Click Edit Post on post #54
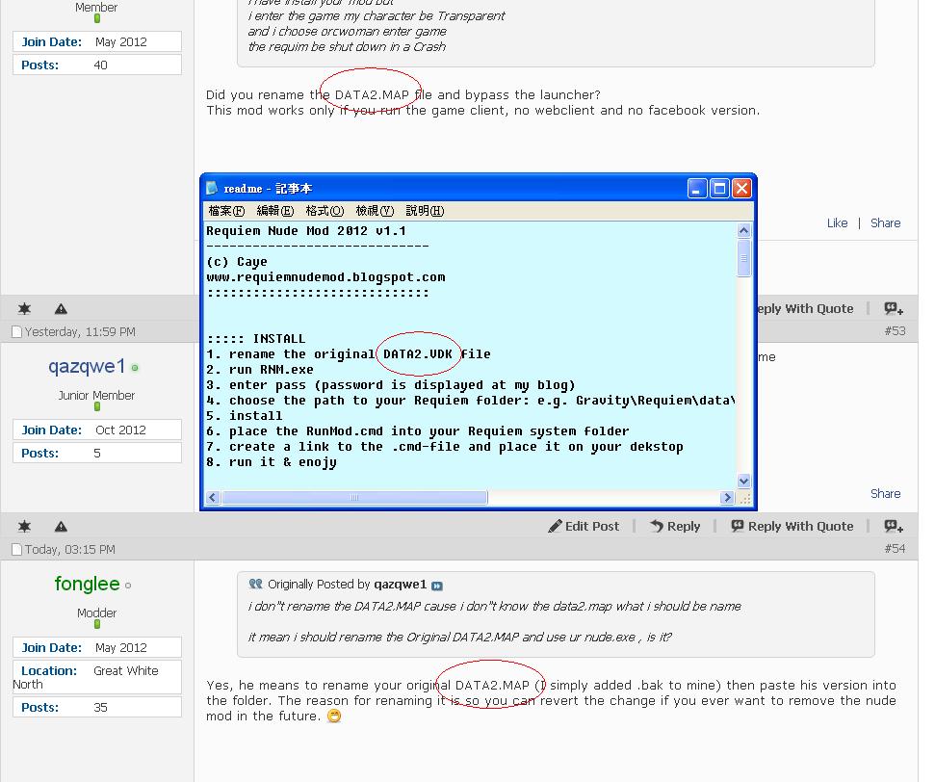The height and width of the screenshot is (782, 935). tap(584, 526)
